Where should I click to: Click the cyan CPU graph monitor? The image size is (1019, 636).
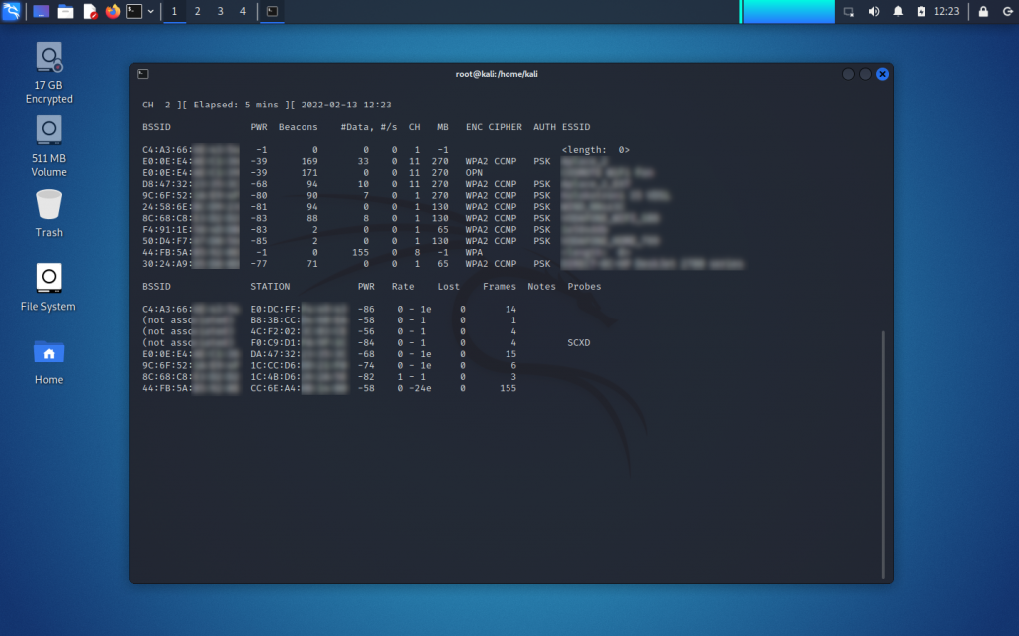[x=788, y=12]
